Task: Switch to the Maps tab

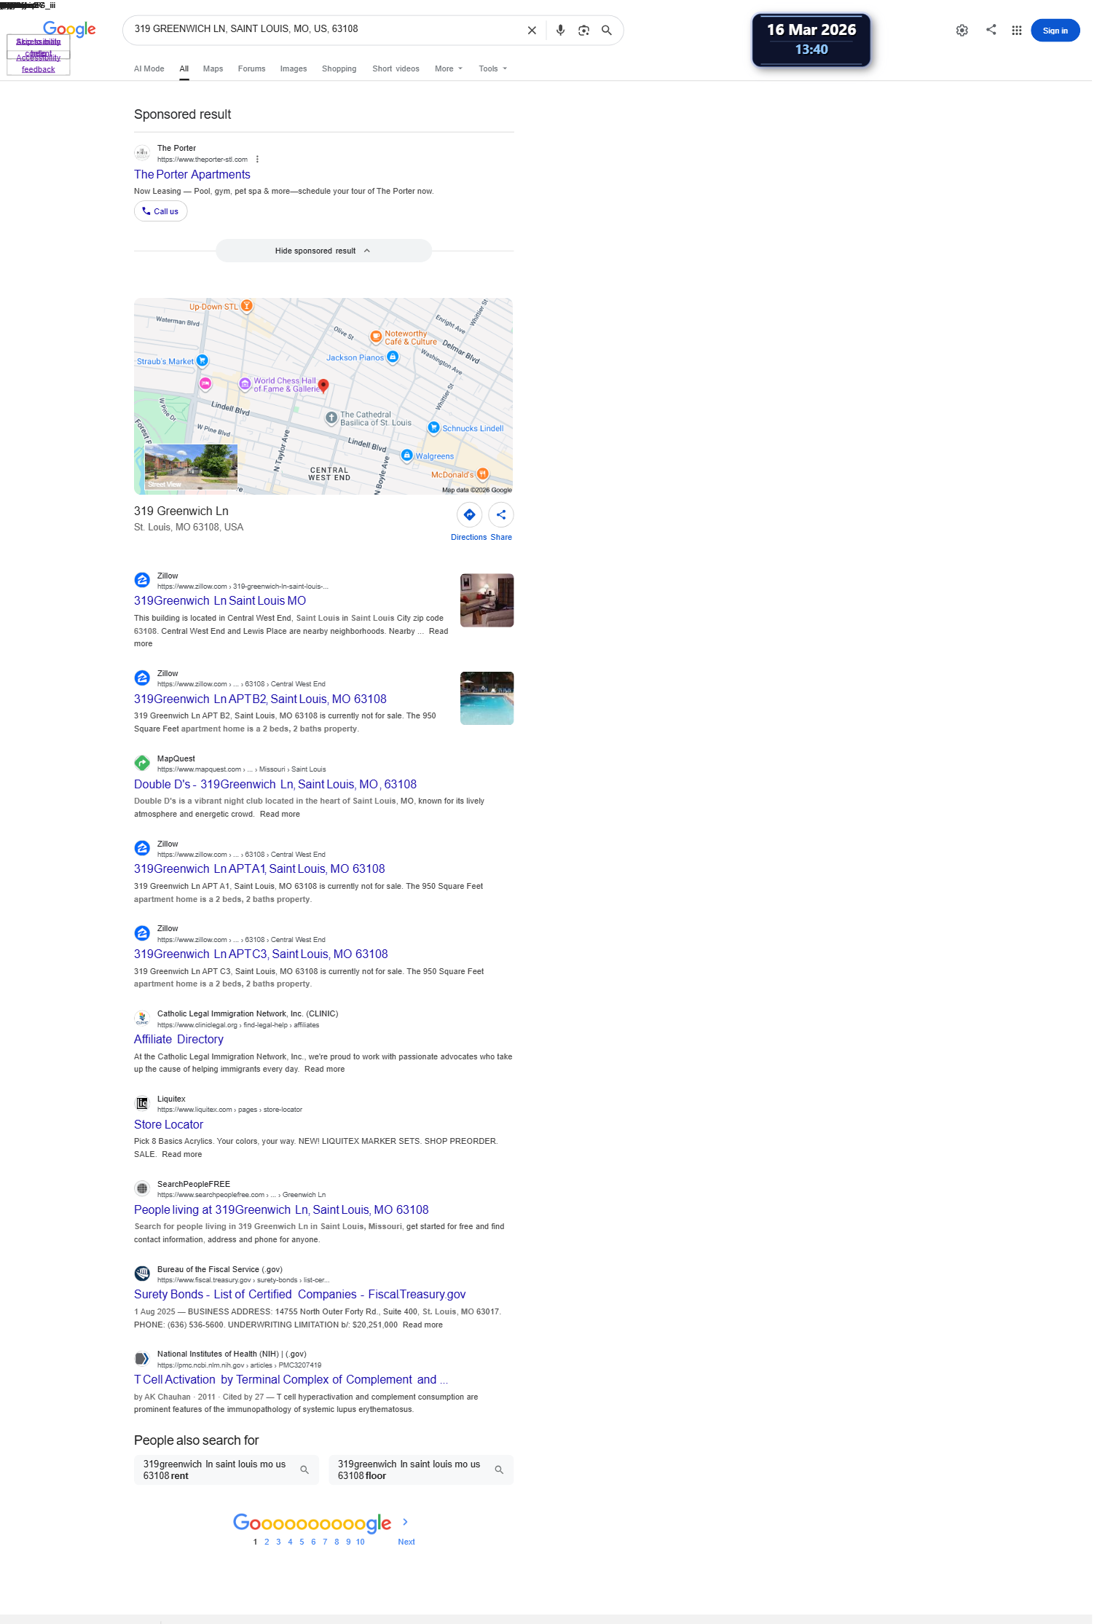Action: pyautogui.click(x=213, y=69)
